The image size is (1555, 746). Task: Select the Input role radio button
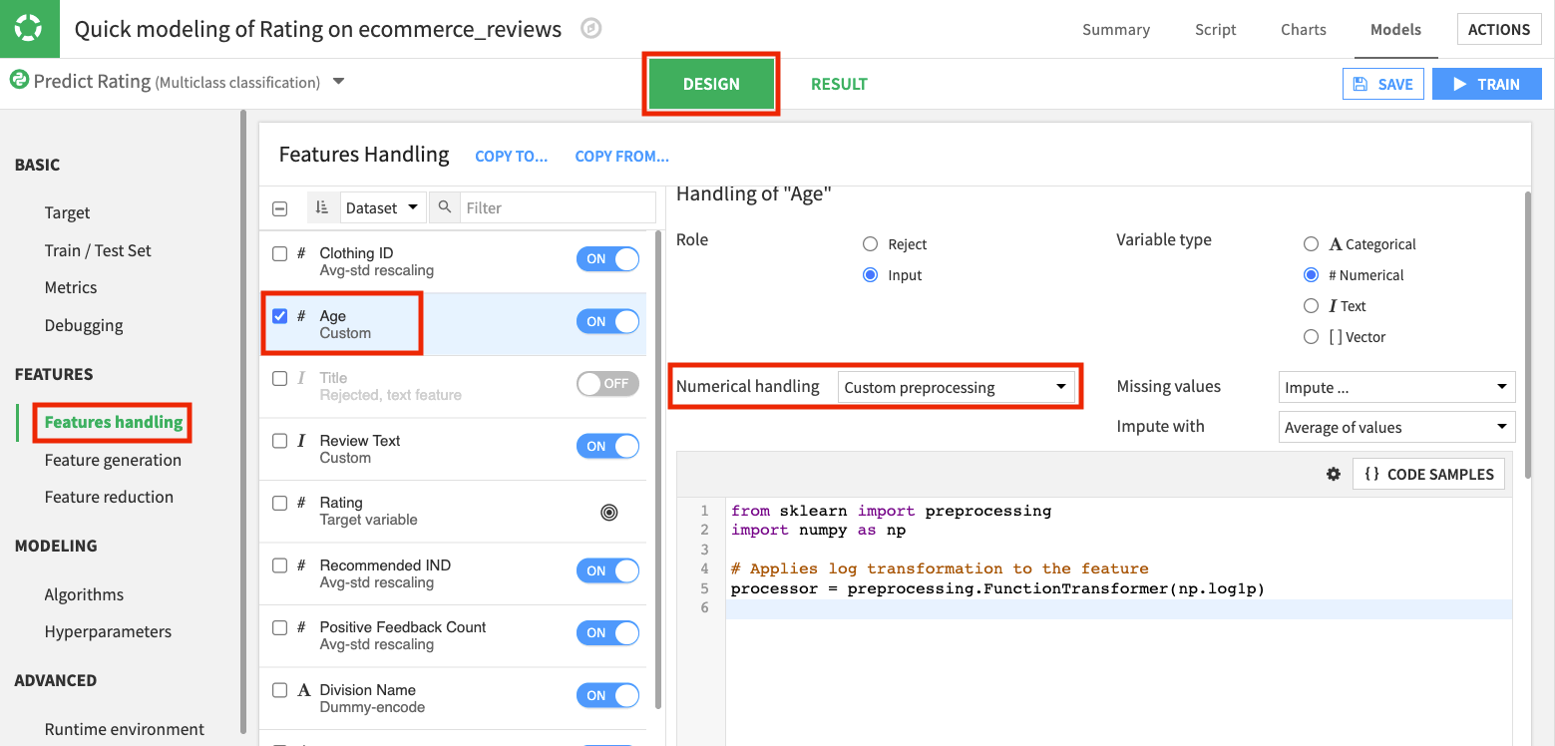pos(870,275)
